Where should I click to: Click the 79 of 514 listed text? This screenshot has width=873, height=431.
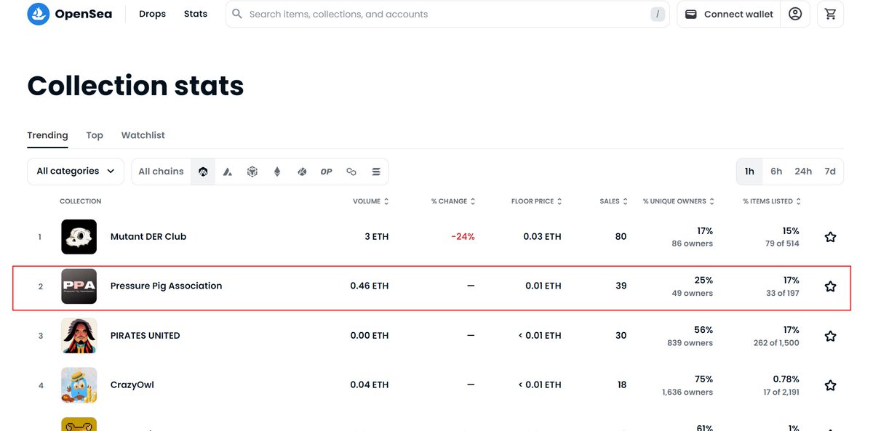coord(782,244)
